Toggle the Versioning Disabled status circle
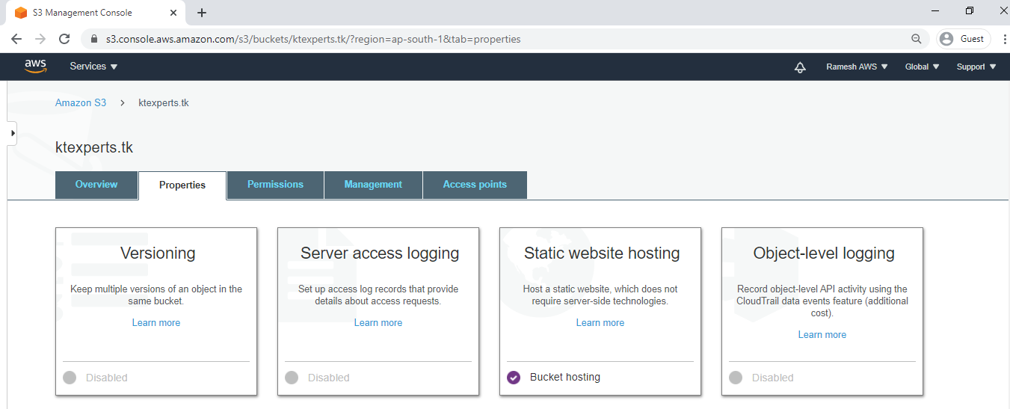This screenshot has width=1010, height=409. 70,378
